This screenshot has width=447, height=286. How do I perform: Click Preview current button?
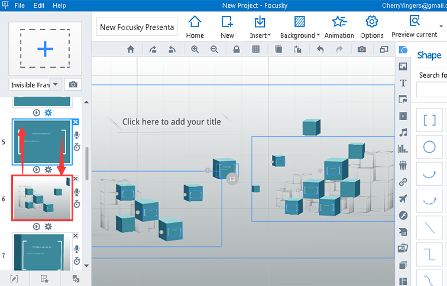click(414, 27)
